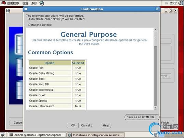Open the 应用程序 menu

coord(13,3)
